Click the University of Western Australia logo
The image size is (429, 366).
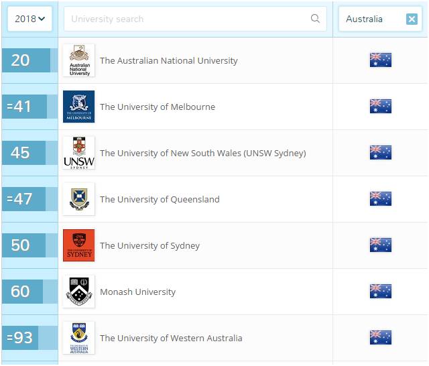[x=79, y=338]
